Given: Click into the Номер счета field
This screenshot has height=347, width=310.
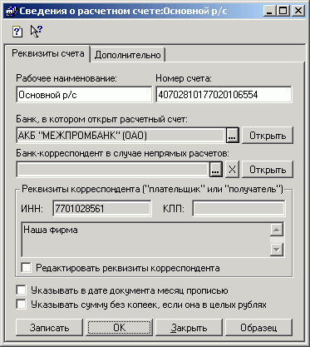Looking at the screenshot, I should 224,95.
